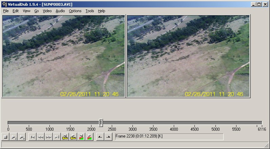Image resolution: width=270 pixels, height=149 pixels.
Task: Open the Options menu
Action: pyautogui.click(x=75, y=11)
